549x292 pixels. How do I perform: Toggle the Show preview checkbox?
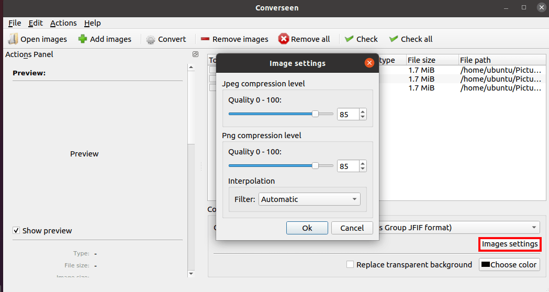(x=16, y=230)
